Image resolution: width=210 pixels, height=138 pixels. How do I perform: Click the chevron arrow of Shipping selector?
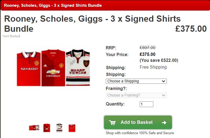click(163, 81)
